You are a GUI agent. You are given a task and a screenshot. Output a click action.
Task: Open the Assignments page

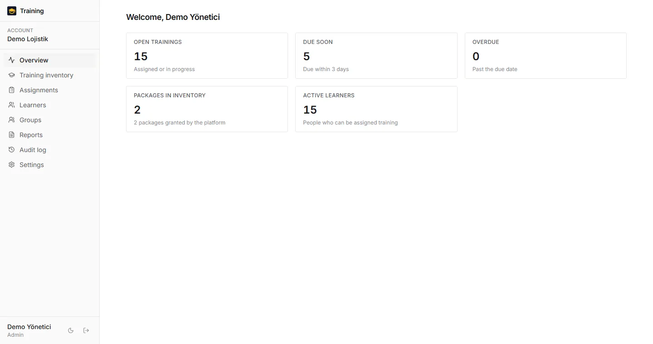(x=50, y=90)
